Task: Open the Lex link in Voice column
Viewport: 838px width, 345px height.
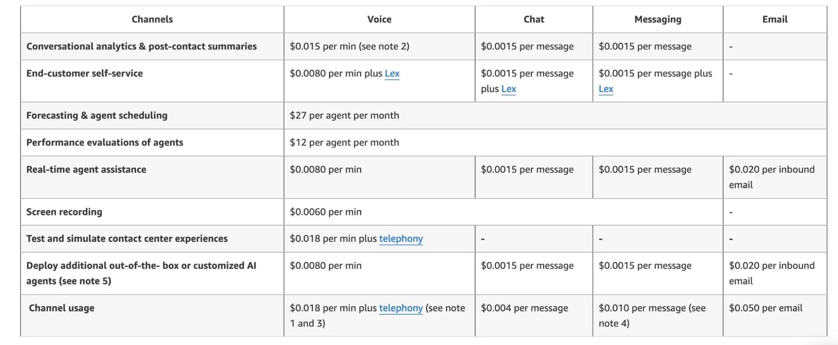Action: 392,74
